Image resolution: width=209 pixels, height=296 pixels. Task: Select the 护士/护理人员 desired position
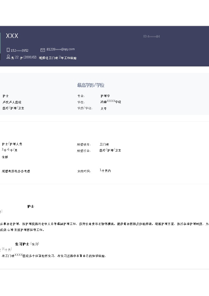click(x=12, y=144)
